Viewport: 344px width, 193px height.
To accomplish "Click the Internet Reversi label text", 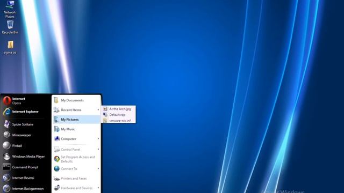I will (x=23, y=178).
